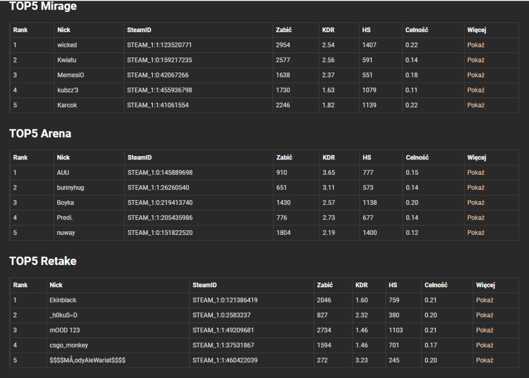The image size is (529, 378).
Task: Select nick kubzz'3
Action: (68, 90)
